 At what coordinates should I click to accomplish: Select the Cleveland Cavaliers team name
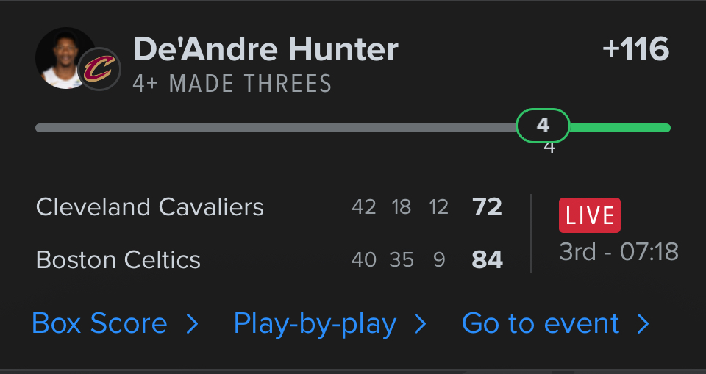click(x=149, y=207)
